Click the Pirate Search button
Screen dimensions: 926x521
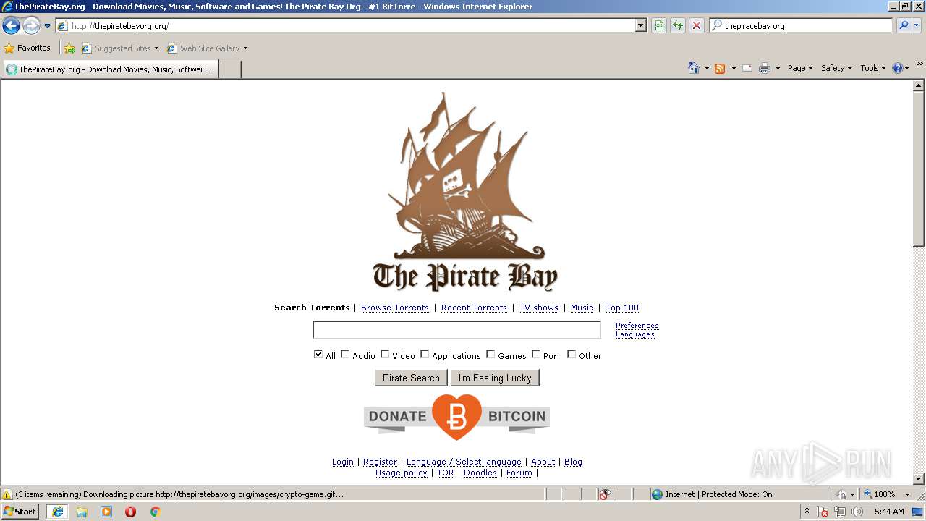(x=411, y=378)
